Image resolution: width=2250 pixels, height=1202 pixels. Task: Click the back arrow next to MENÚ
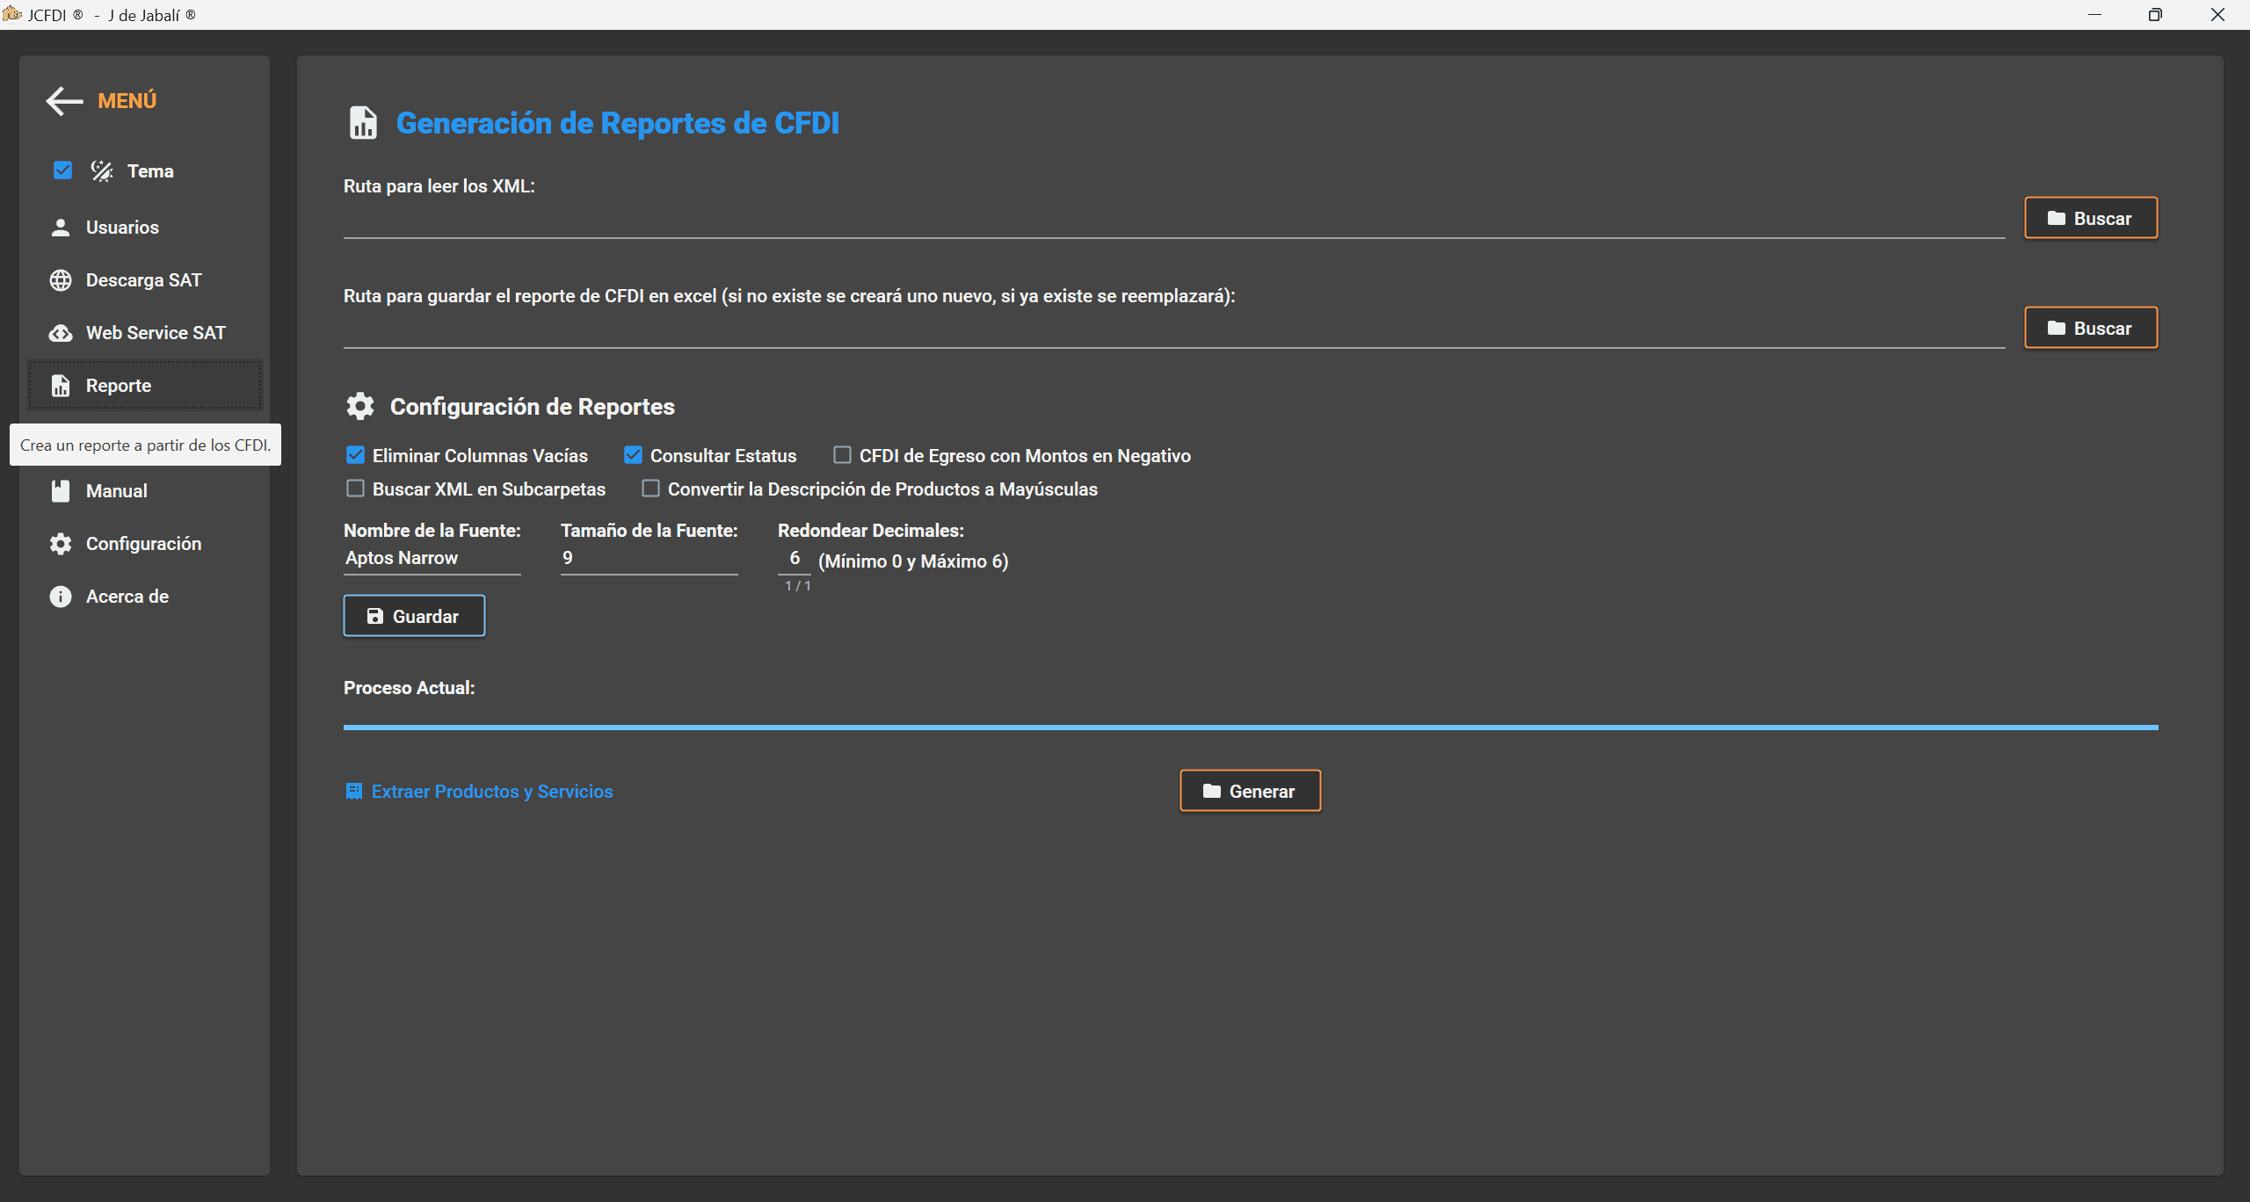64,101
